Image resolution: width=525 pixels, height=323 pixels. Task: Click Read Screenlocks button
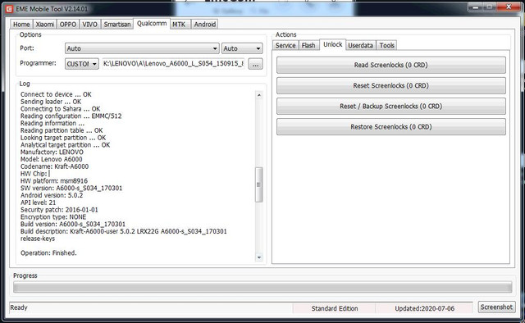coord(391,65)
